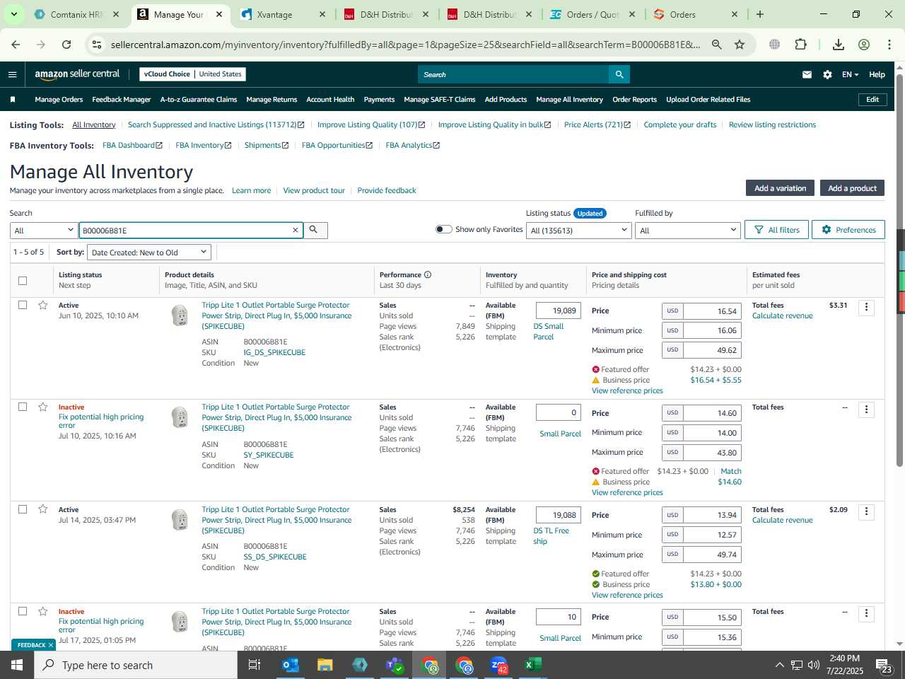Open Payments menu item

click(x=379, y=100)
